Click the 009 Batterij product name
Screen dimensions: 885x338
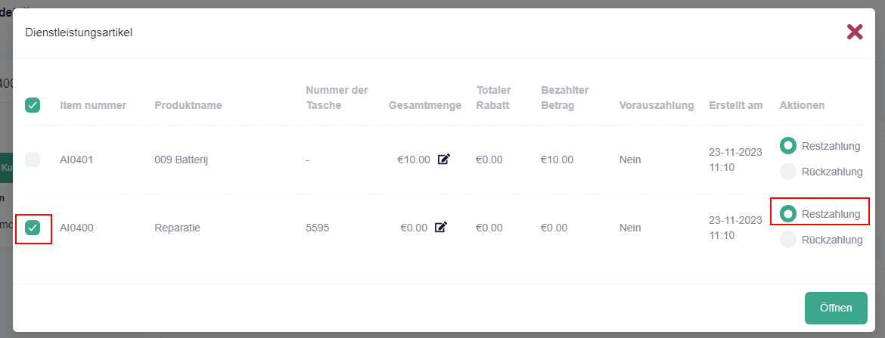(x=185, y=160)
